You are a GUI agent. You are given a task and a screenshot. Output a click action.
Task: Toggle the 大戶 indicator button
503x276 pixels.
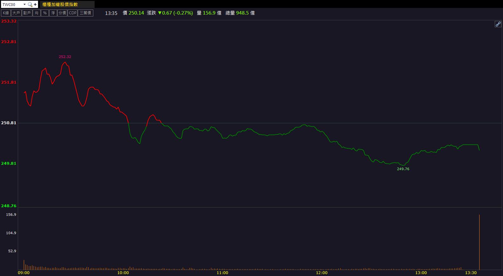click(x=16, y=13)
